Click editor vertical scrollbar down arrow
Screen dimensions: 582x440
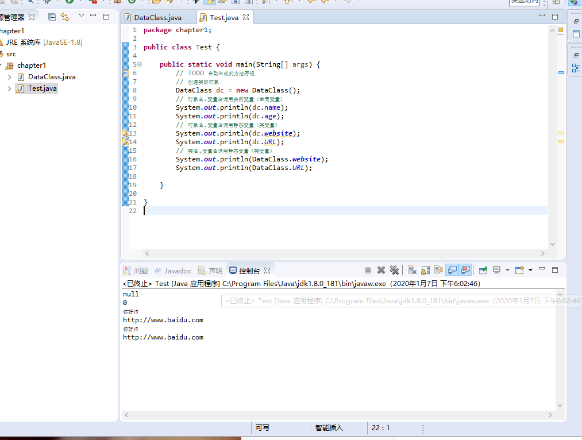tap(552, 244)
